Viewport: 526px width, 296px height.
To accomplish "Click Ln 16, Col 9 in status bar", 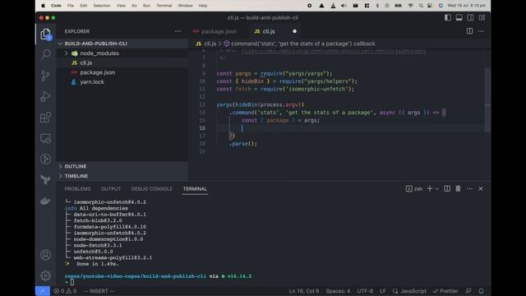I will pos(303,291).
